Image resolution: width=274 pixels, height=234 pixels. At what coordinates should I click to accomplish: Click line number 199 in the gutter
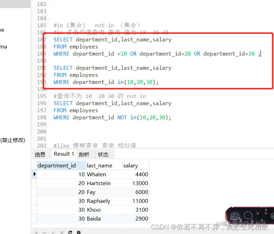pyautogui.click(x=41, y=125)
